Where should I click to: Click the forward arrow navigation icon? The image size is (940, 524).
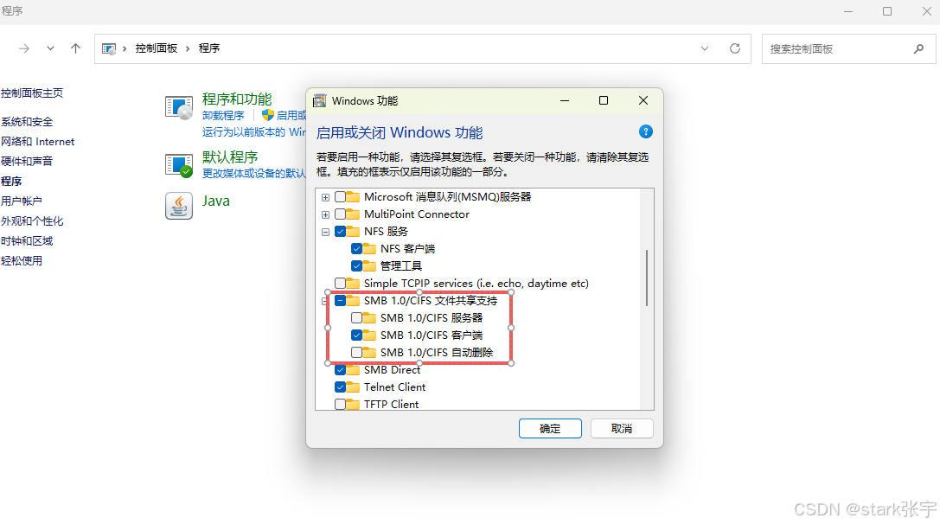24,48
